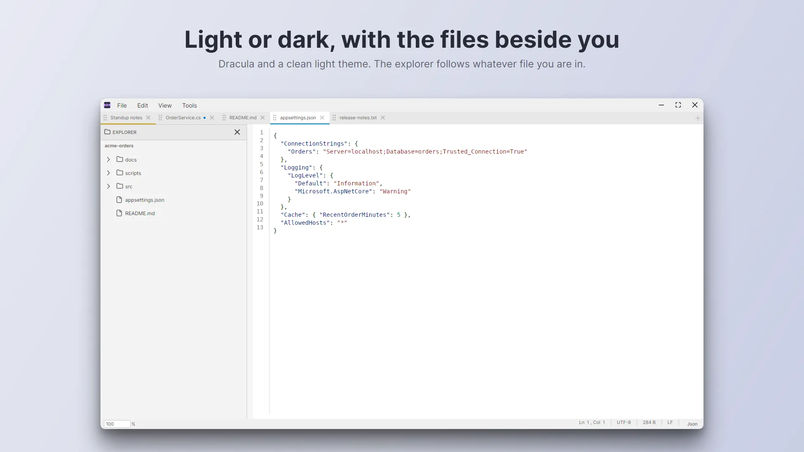Click the Explorer folder icon in panel header
Screen dimensions: 804x452
click(108, 132)
